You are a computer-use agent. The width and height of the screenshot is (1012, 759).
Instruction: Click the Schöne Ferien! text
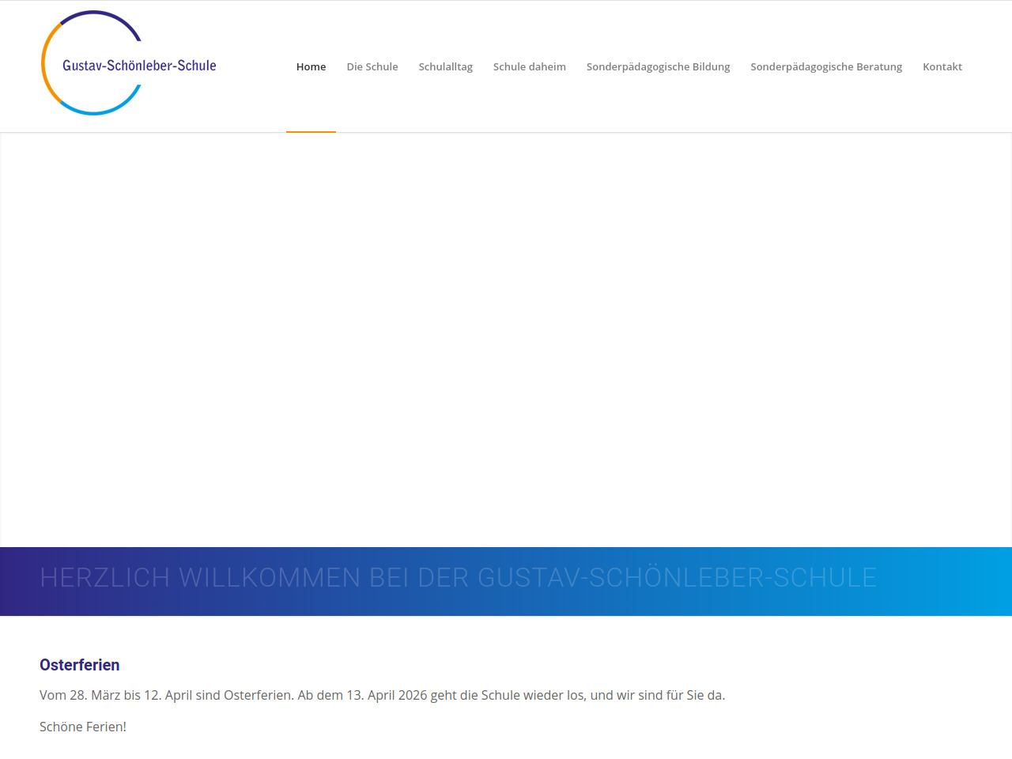pos(83,727)
